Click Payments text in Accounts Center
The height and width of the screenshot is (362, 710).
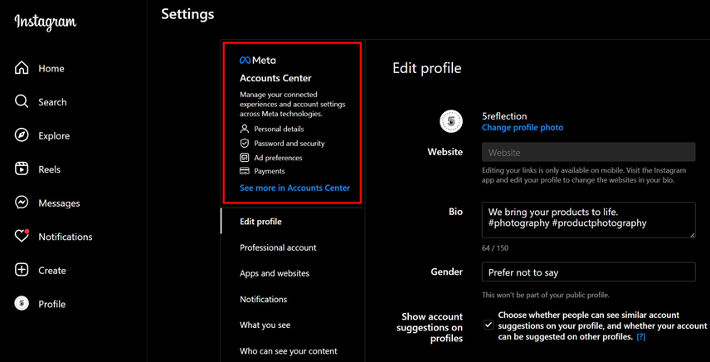point(270,171)
